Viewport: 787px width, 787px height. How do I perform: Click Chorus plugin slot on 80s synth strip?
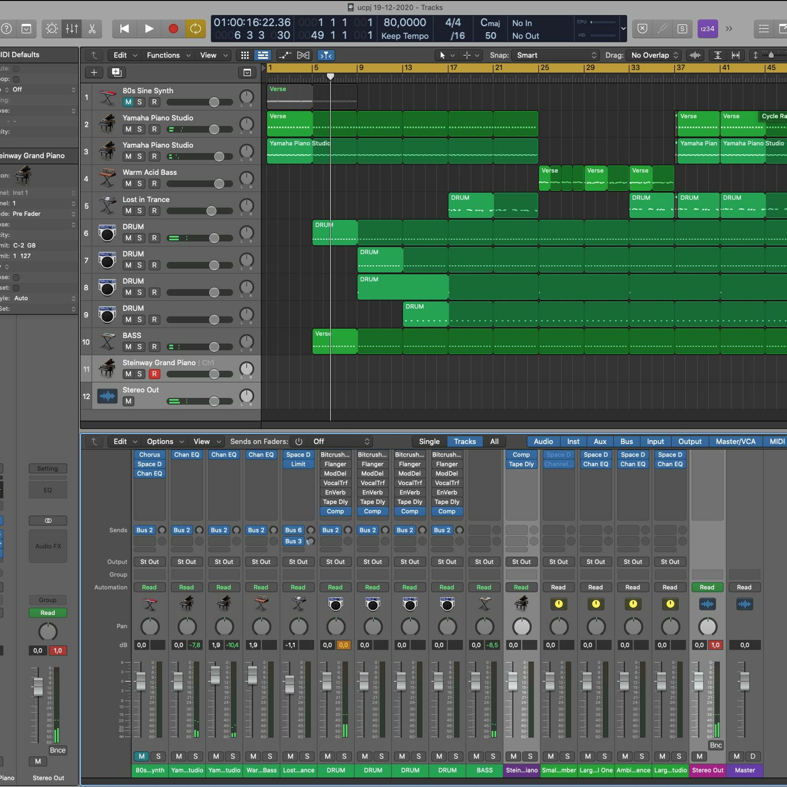click(x=150, y=455)
